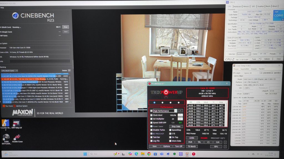Viewport: 284px width, 159px height.
Task: Enable the On Top checkbox
Action: tap(170, 137)
